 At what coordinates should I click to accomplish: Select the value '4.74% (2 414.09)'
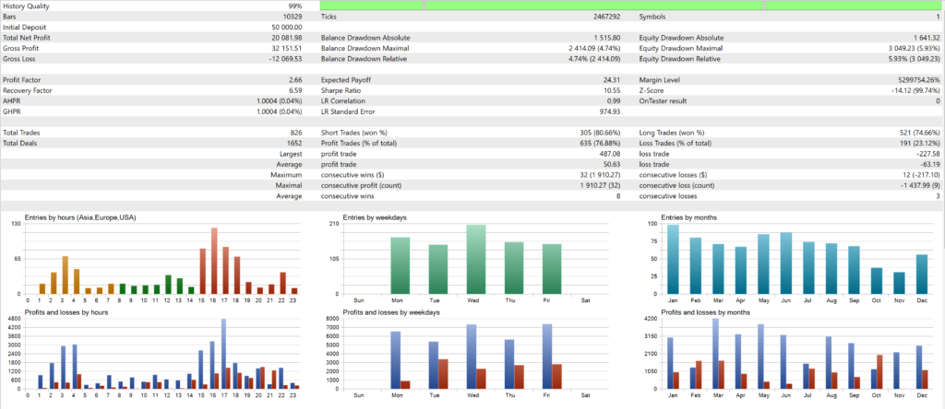point(595,59)
